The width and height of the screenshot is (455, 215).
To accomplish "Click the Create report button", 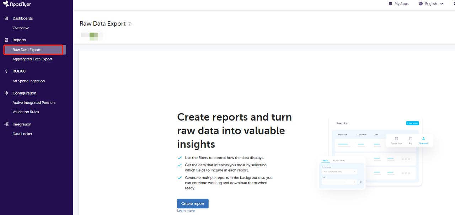I will (x=193, y=204).
